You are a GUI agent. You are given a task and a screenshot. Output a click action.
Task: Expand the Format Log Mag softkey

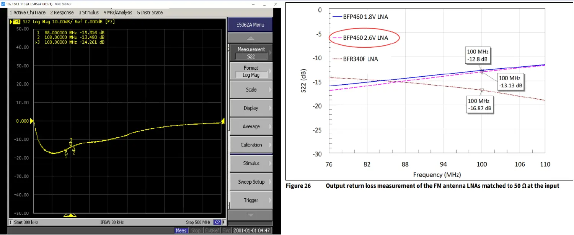point(251,71)
